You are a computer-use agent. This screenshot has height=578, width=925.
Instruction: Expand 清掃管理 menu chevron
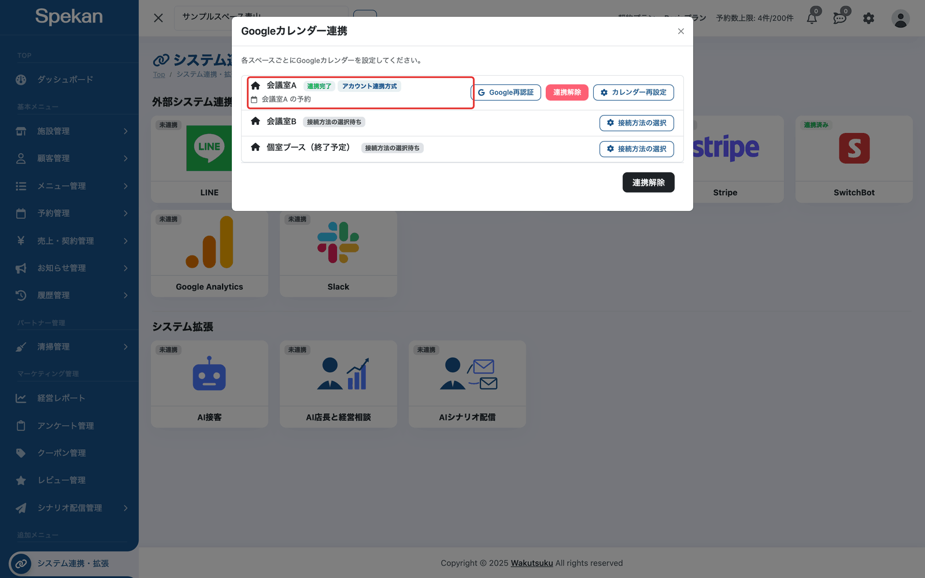point(125,347)
